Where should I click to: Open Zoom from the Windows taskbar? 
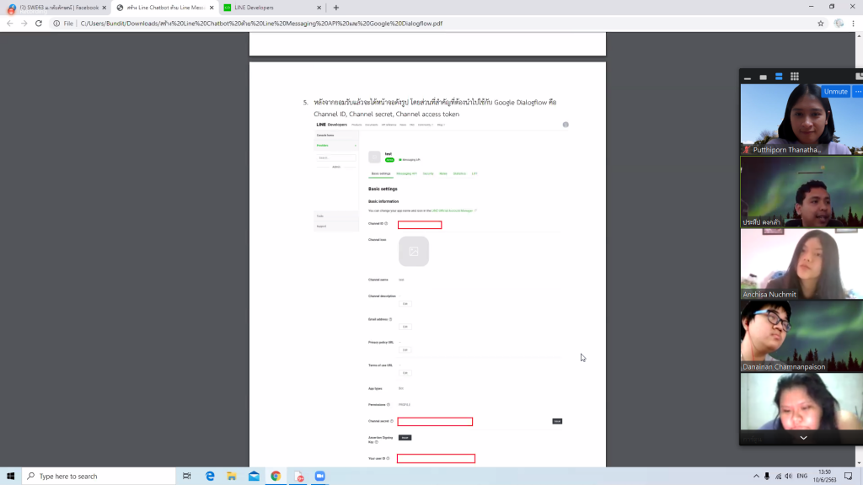tap(319, 476)
